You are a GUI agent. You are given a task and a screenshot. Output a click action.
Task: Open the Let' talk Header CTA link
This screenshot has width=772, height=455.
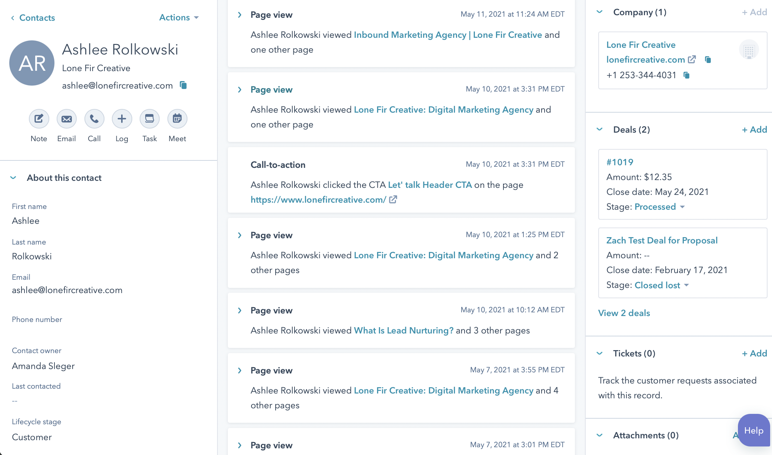click(430, 185)
